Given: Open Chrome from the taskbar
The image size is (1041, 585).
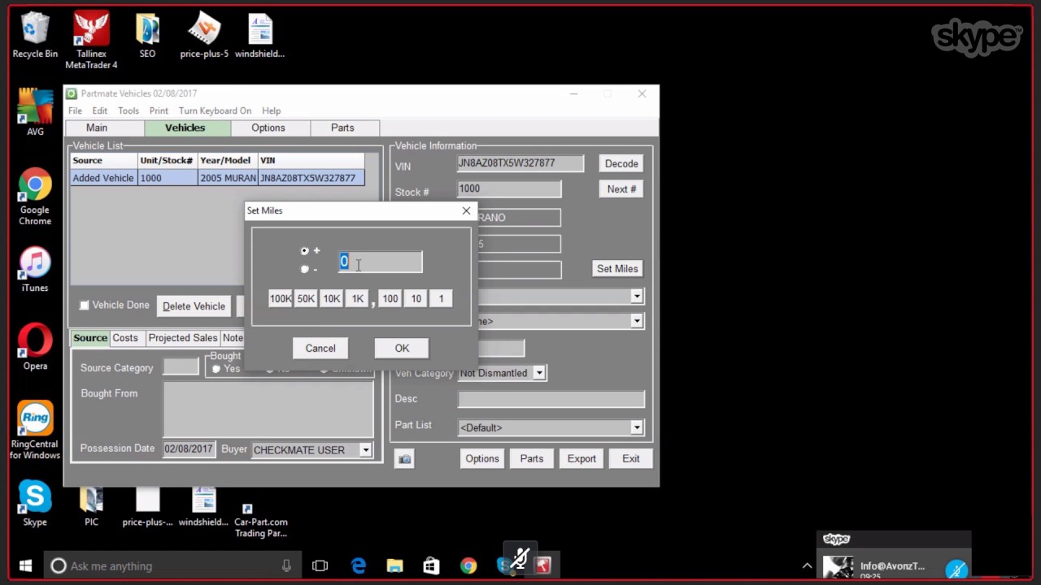Looking at the screenshot, I should (468, 565).
